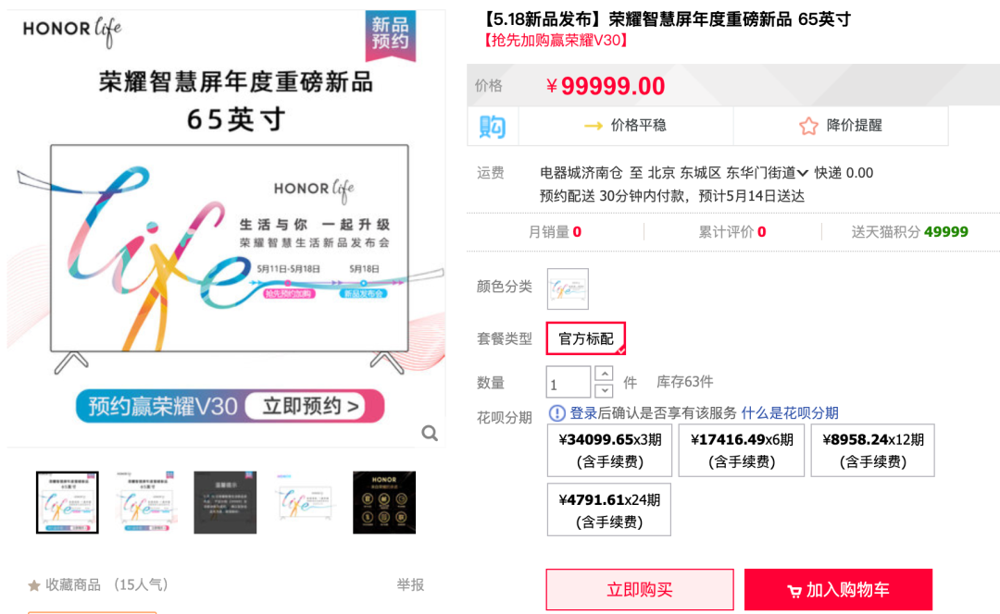This screenshot has width=1000, height=614.
Task: Open the 什么是花呗分期 link
Action: [790, 412]
